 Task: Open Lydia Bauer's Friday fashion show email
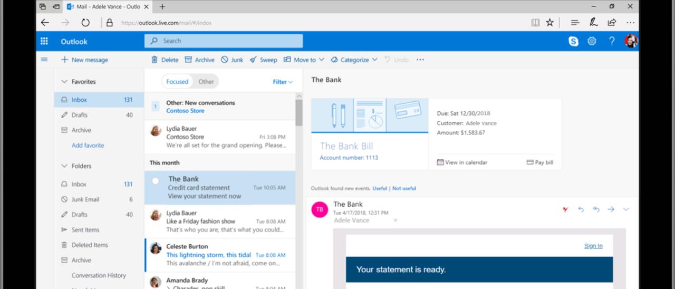[220, 221]
